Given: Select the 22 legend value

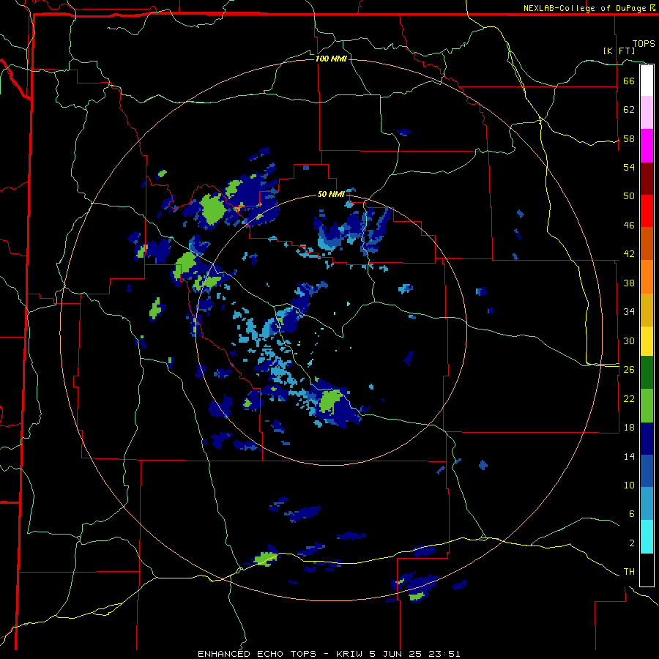Looking at the screenshot, I should point(629,398).
